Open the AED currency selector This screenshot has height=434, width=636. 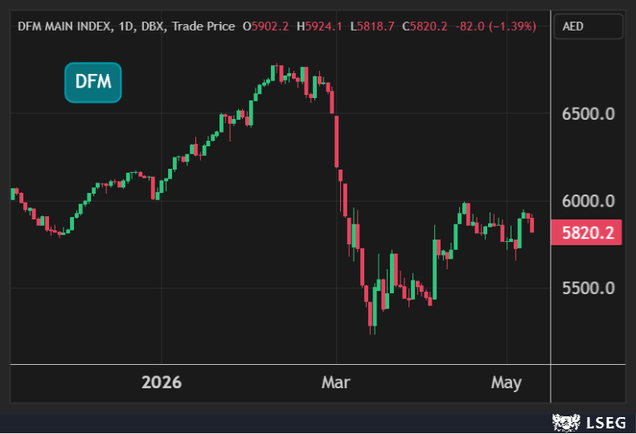pos(588,27)
